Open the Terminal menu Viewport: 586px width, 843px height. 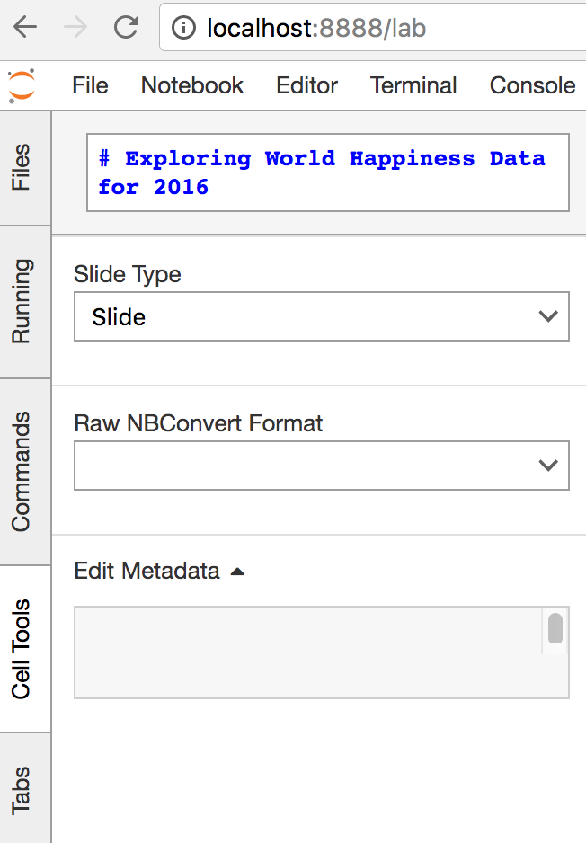click(x=413, y=85)
